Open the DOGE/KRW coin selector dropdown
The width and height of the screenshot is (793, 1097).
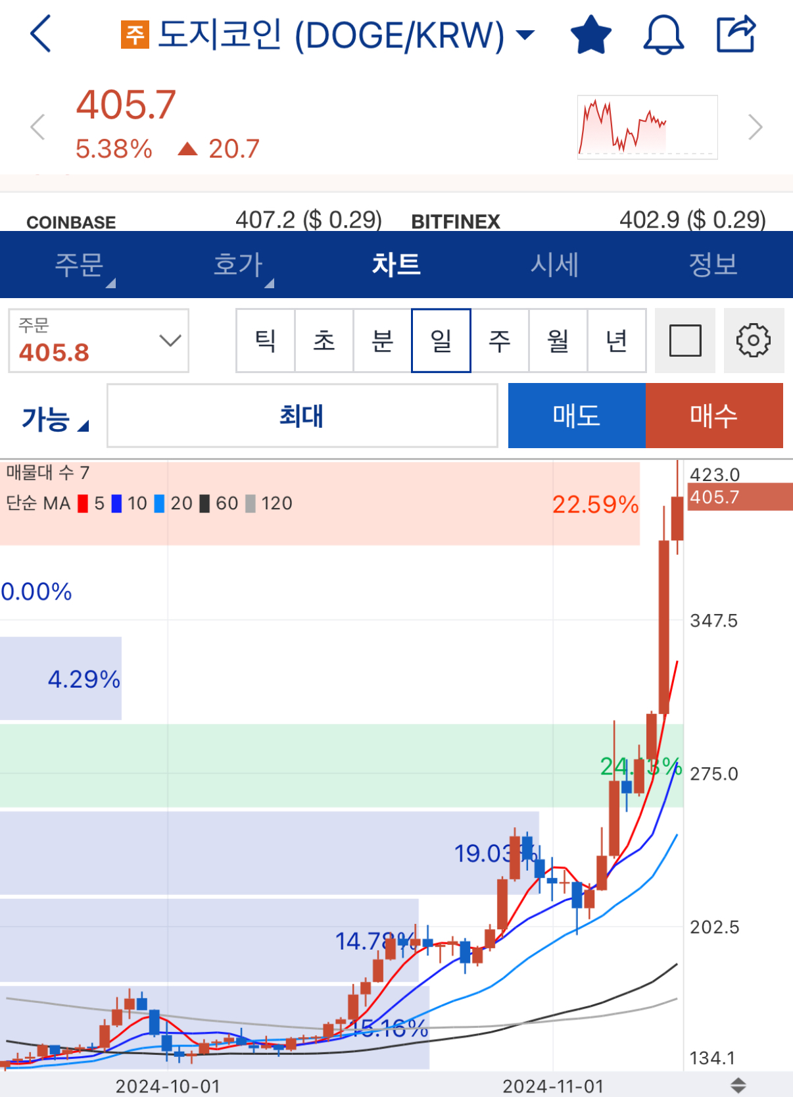point(525,35)
